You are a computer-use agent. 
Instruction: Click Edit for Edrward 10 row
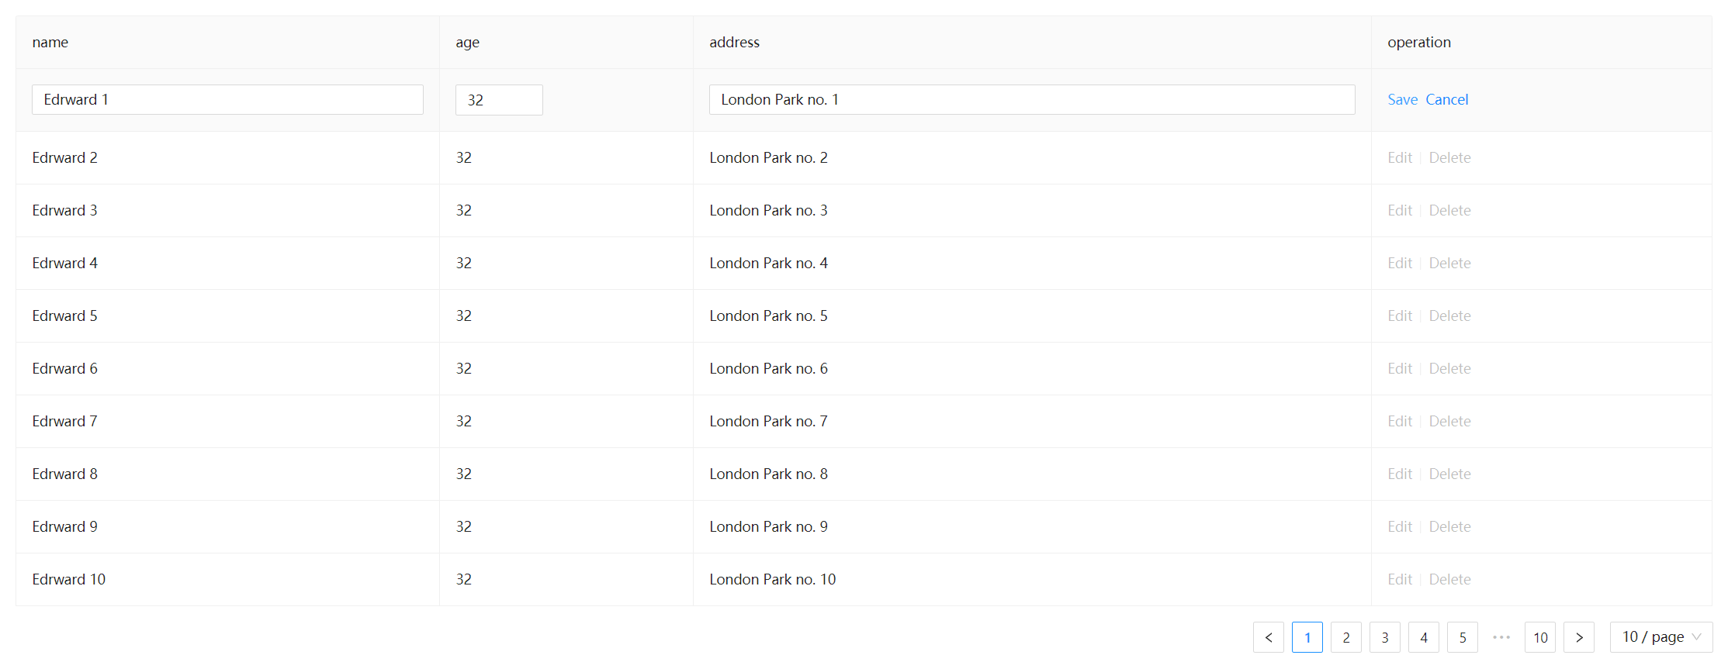click(x=1400, y=580)
